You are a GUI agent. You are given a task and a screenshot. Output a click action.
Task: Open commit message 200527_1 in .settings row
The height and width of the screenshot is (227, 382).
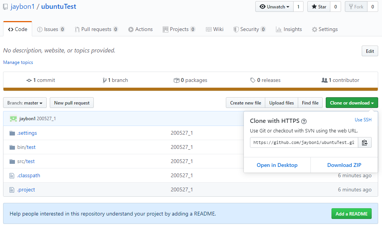pyautogui.click(x=182, y=133)
